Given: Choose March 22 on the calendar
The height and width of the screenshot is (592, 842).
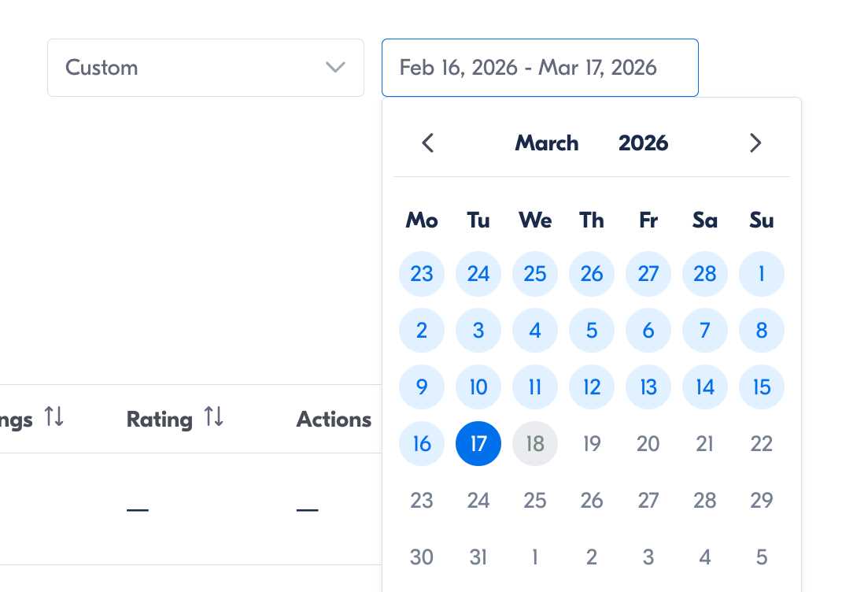Looking at the screenshot, I should [x=762, y=444].
